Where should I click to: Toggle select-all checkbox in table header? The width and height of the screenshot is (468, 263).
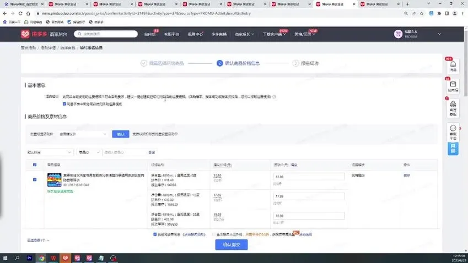point(35,165)
